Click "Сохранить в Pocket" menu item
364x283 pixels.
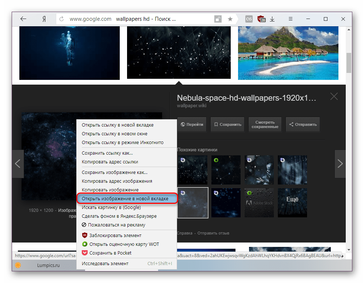[x=110, y=253]
